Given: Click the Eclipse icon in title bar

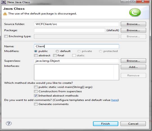Looking at the screenshot, I should click(x=4, y=2).
